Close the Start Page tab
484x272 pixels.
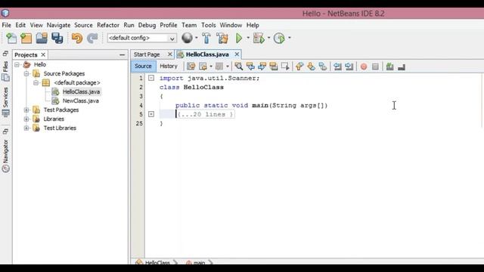pos(169,54)
